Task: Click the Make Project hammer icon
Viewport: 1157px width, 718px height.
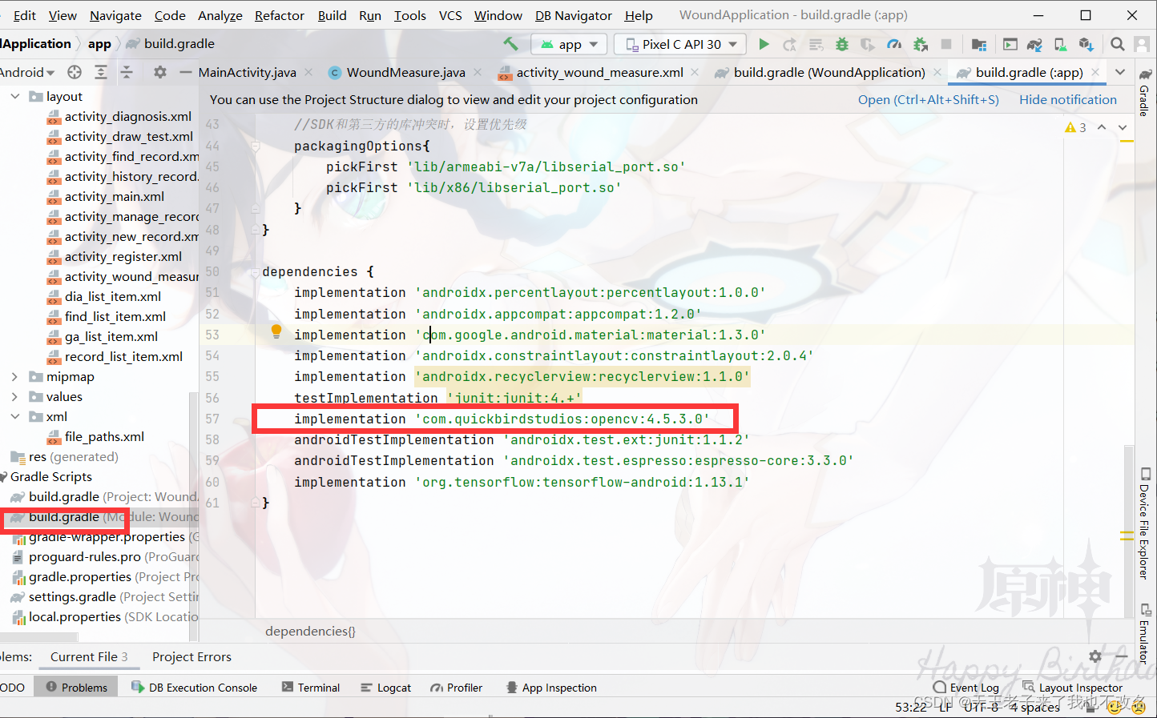Action: coord(510,44)
